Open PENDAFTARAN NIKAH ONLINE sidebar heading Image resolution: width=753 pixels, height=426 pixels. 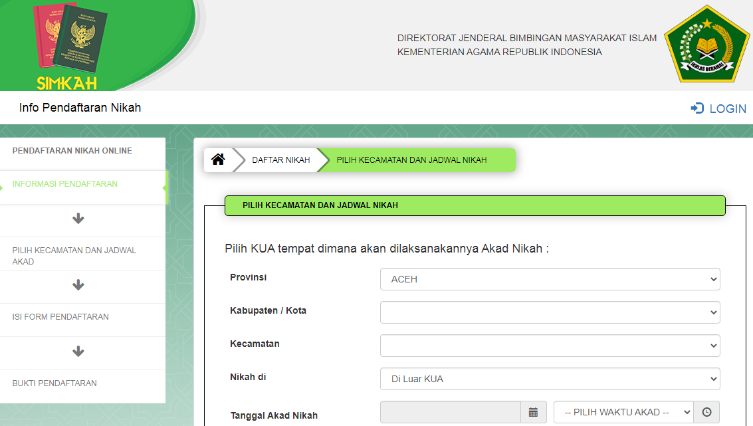click(72, 151)
